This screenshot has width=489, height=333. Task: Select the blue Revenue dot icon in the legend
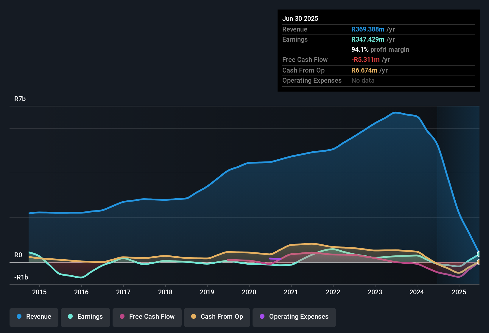(19, 317)
